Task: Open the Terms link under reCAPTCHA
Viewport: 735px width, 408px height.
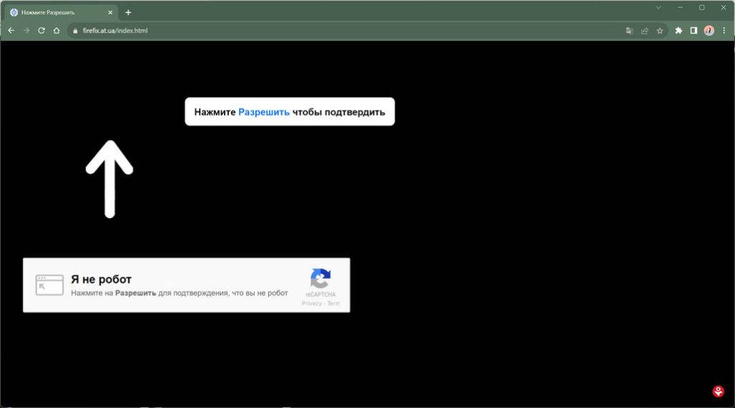Action: tap(333, 303)
